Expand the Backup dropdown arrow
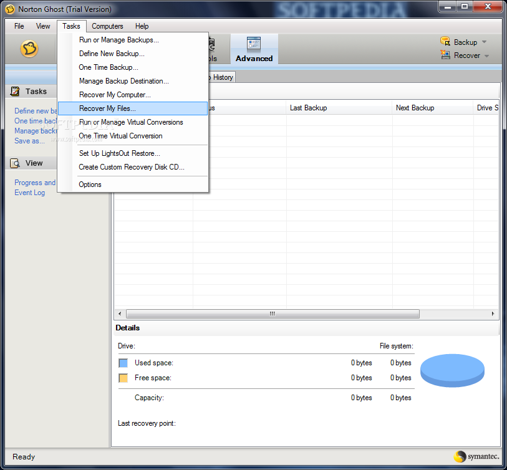 pyautogui.click(x=484, y=42)
